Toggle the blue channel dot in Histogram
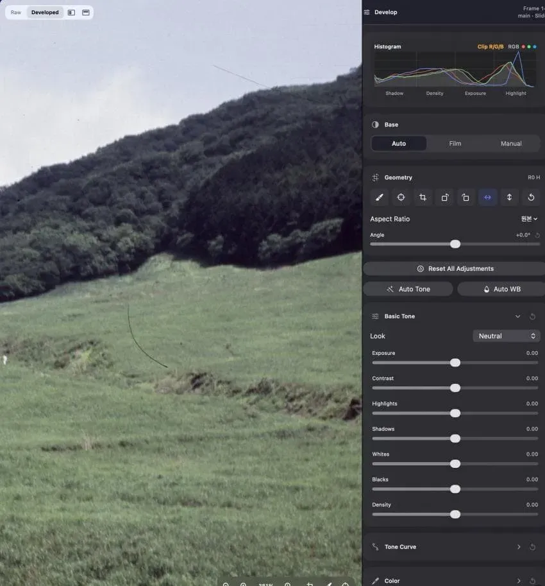Screen dimensions: 545x586 click(x=535, y=47)
